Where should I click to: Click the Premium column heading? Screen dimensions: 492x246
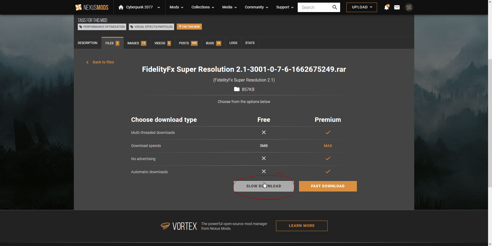pos(328,120)
